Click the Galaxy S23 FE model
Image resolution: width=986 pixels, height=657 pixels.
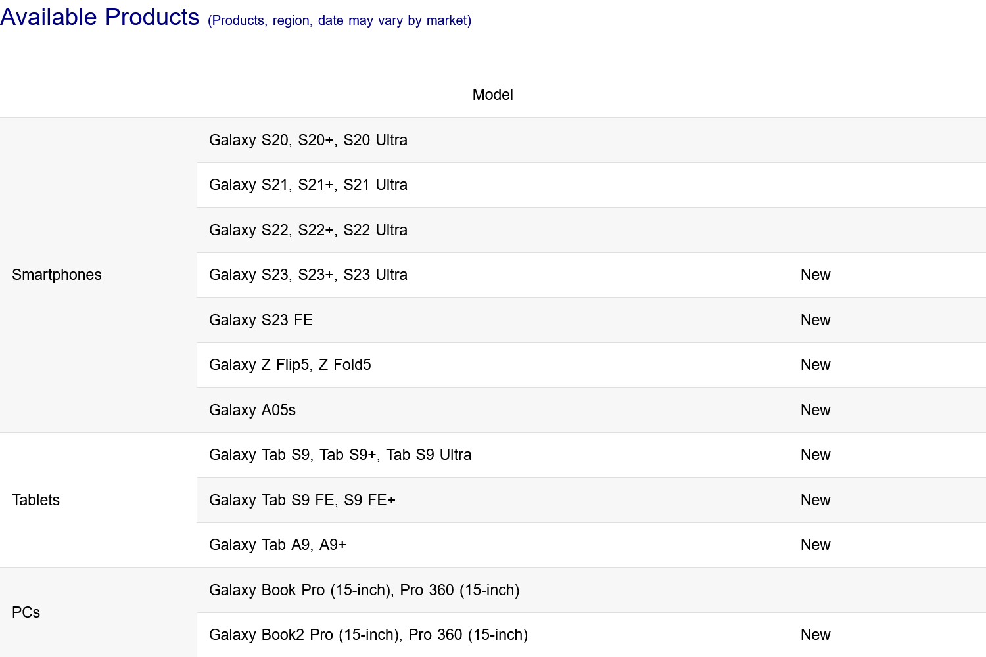click(261, 320)
